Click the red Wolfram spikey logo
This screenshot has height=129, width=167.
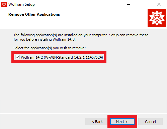[x=157, y=18]
